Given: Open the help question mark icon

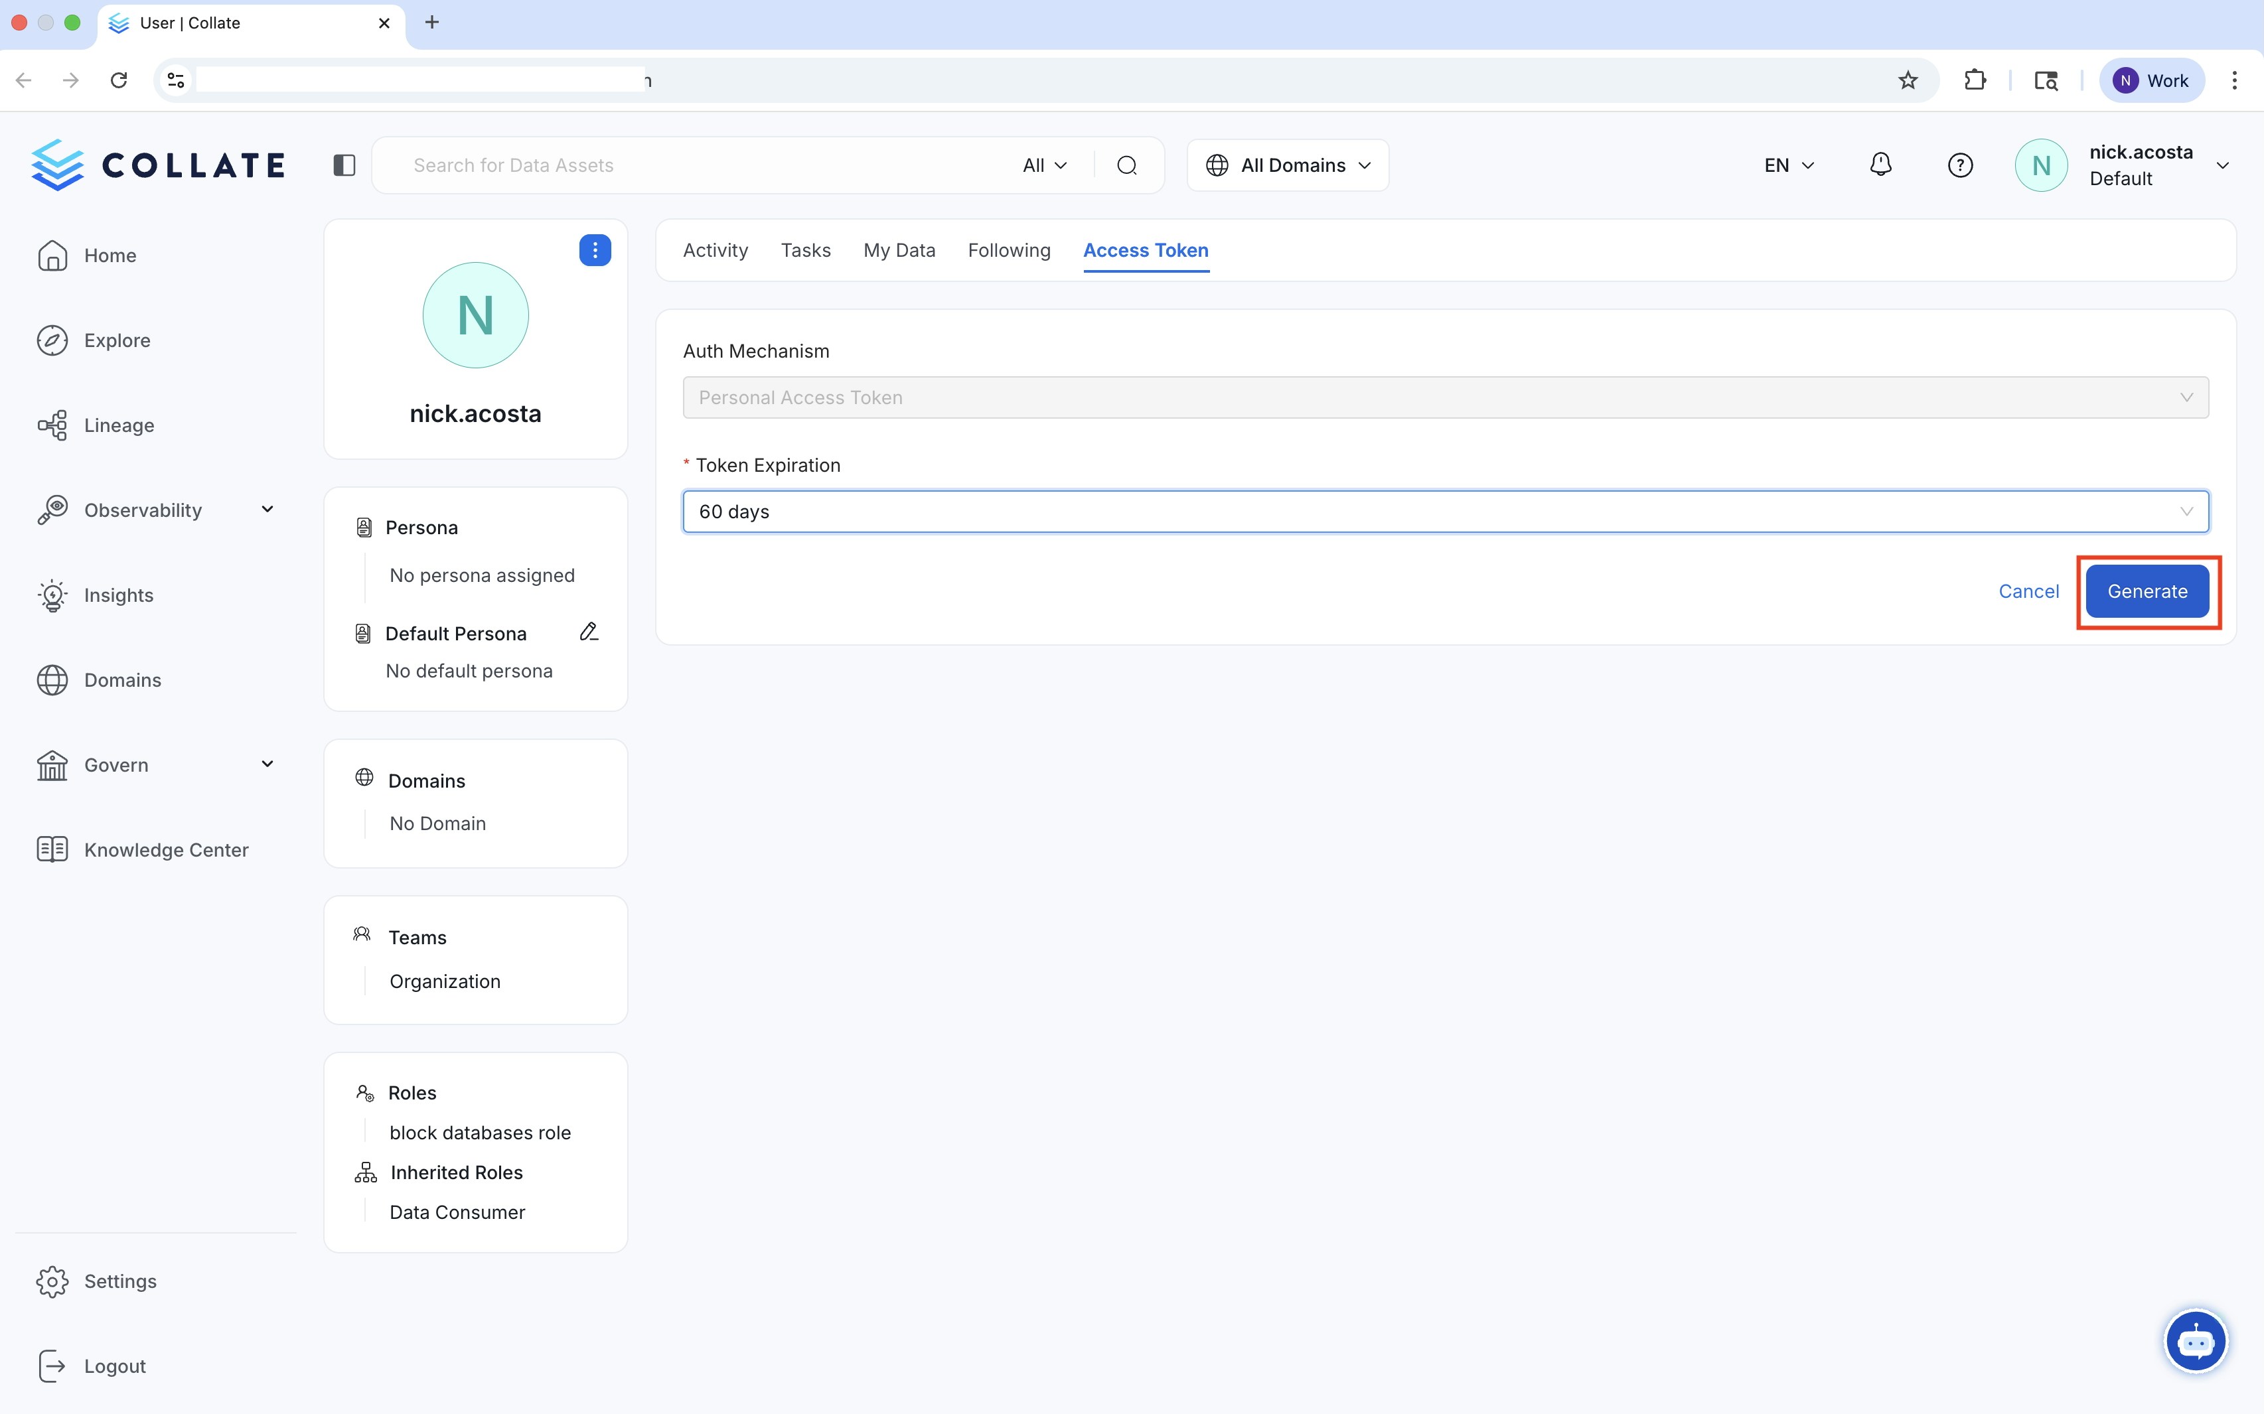Looking at the screenshot, I should [1960, 165].
